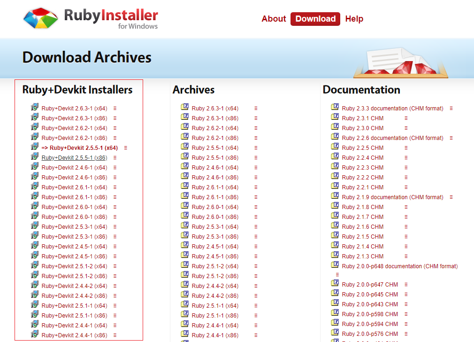The image size is (474, 342).
Task: Open the Download page
Action: point(315,19)
